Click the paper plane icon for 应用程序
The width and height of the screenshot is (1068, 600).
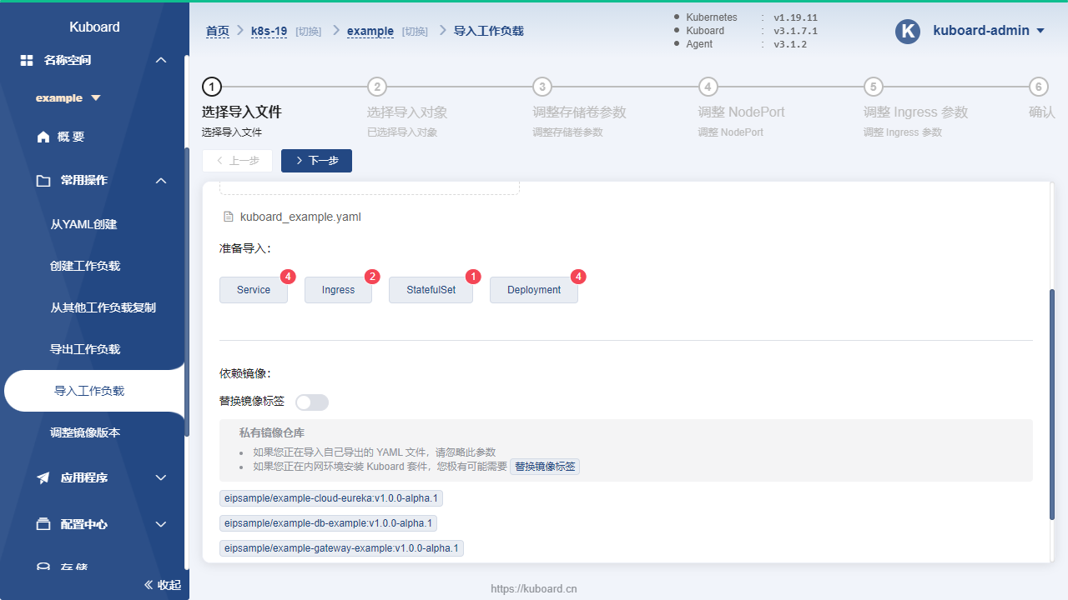point(43,478)
